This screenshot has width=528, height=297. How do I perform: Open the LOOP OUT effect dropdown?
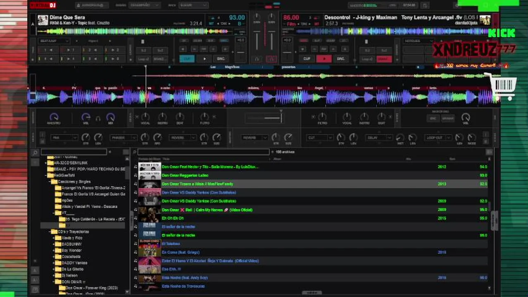tap(438, 138)
